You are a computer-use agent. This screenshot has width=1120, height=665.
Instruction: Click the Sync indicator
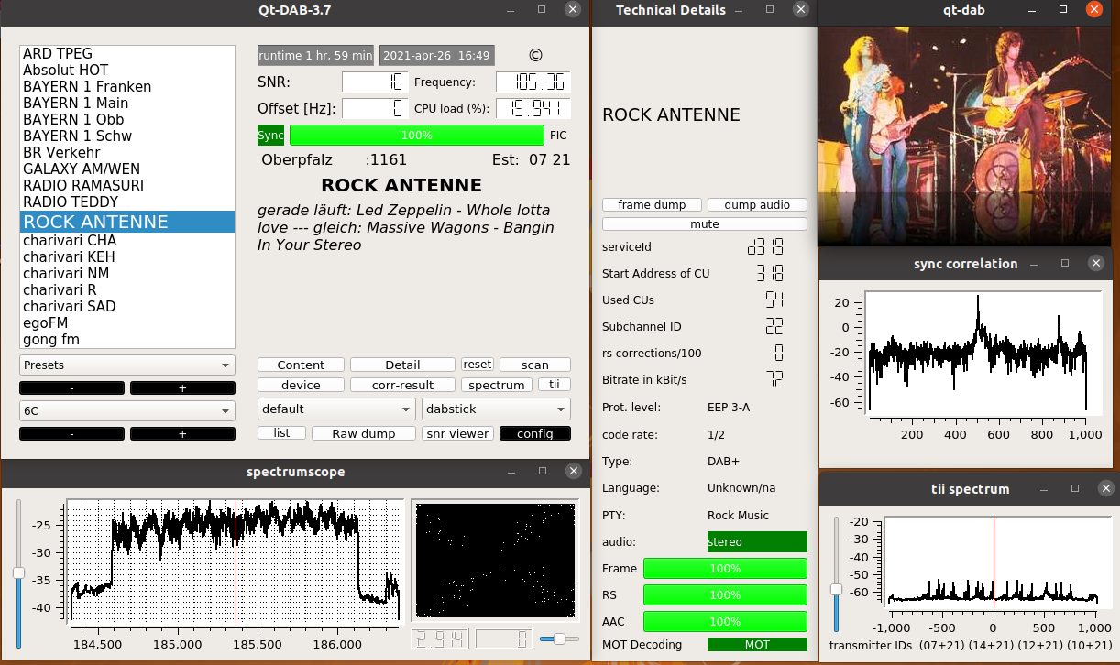pos(271,136)
